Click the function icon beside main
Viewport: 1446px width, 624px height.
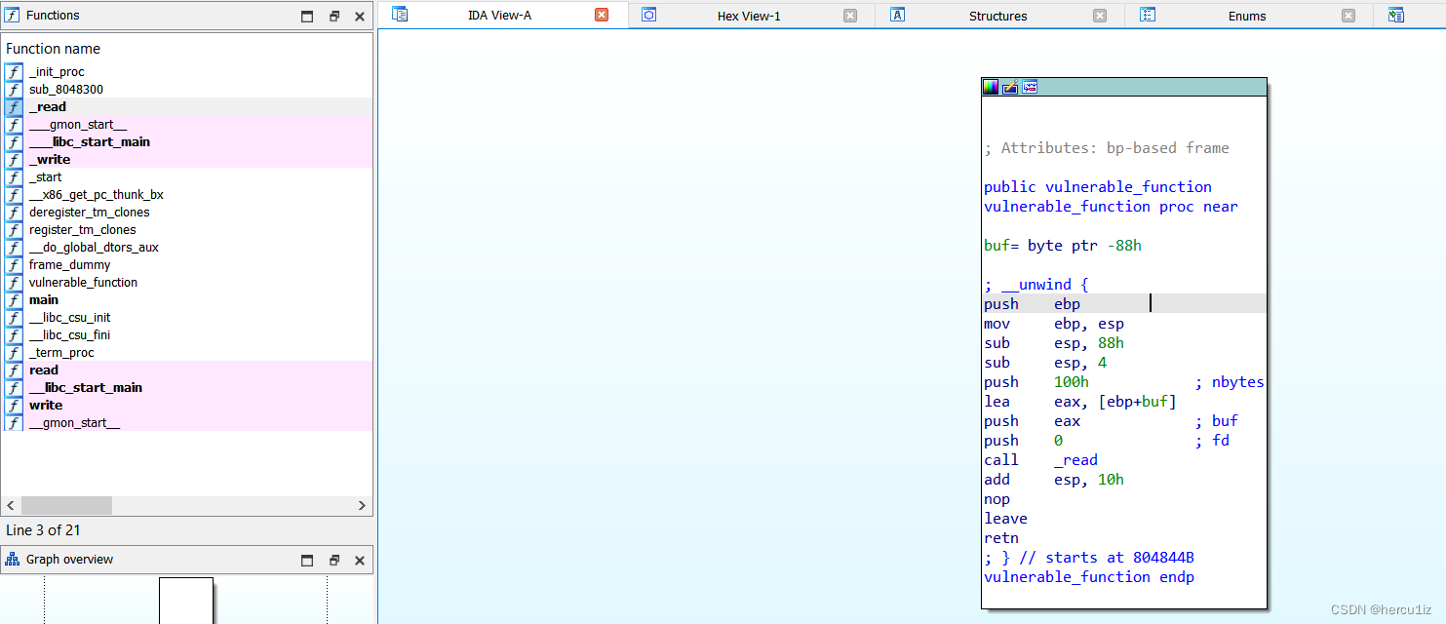[x=14, y=300]
